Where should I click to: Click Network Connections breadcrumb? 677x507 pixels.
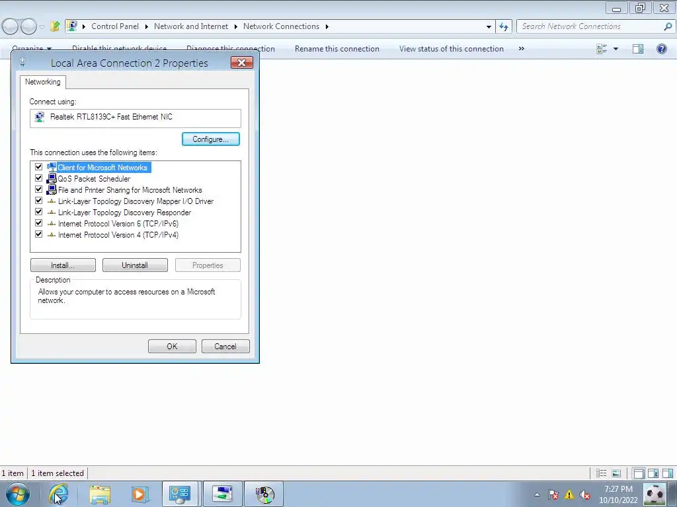281,26
